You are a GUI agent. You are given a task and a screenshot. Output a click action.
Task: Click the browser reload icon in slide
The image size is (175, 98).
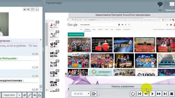point(72,20)
